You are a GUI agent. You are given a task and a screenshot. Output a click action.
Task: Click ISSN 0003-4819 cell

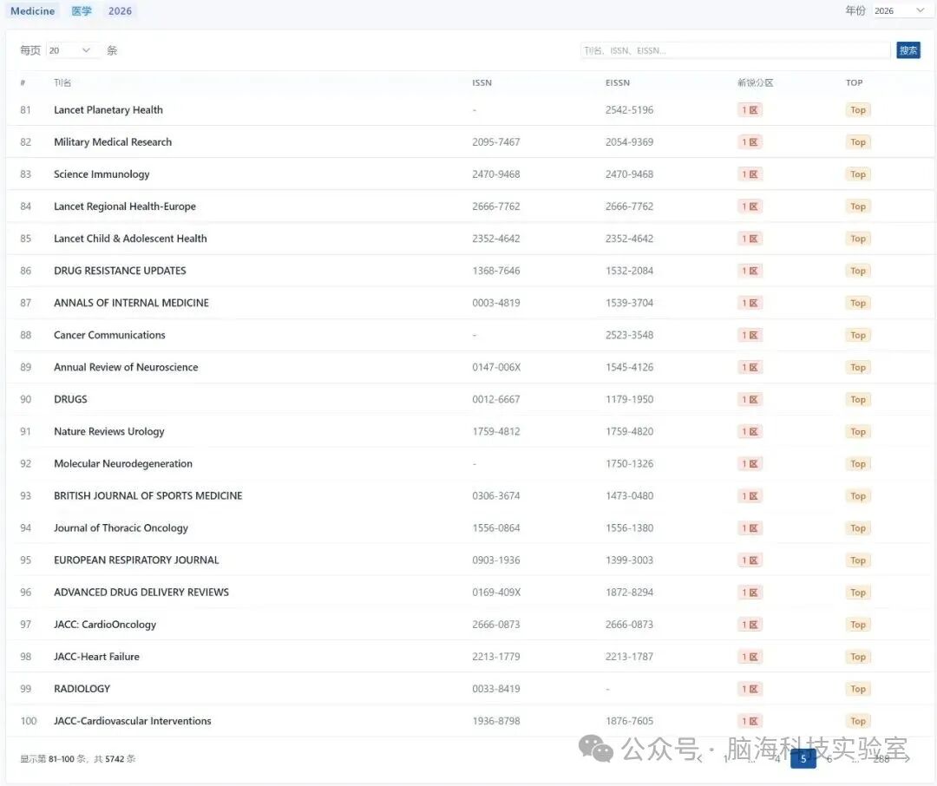(496, 303)
